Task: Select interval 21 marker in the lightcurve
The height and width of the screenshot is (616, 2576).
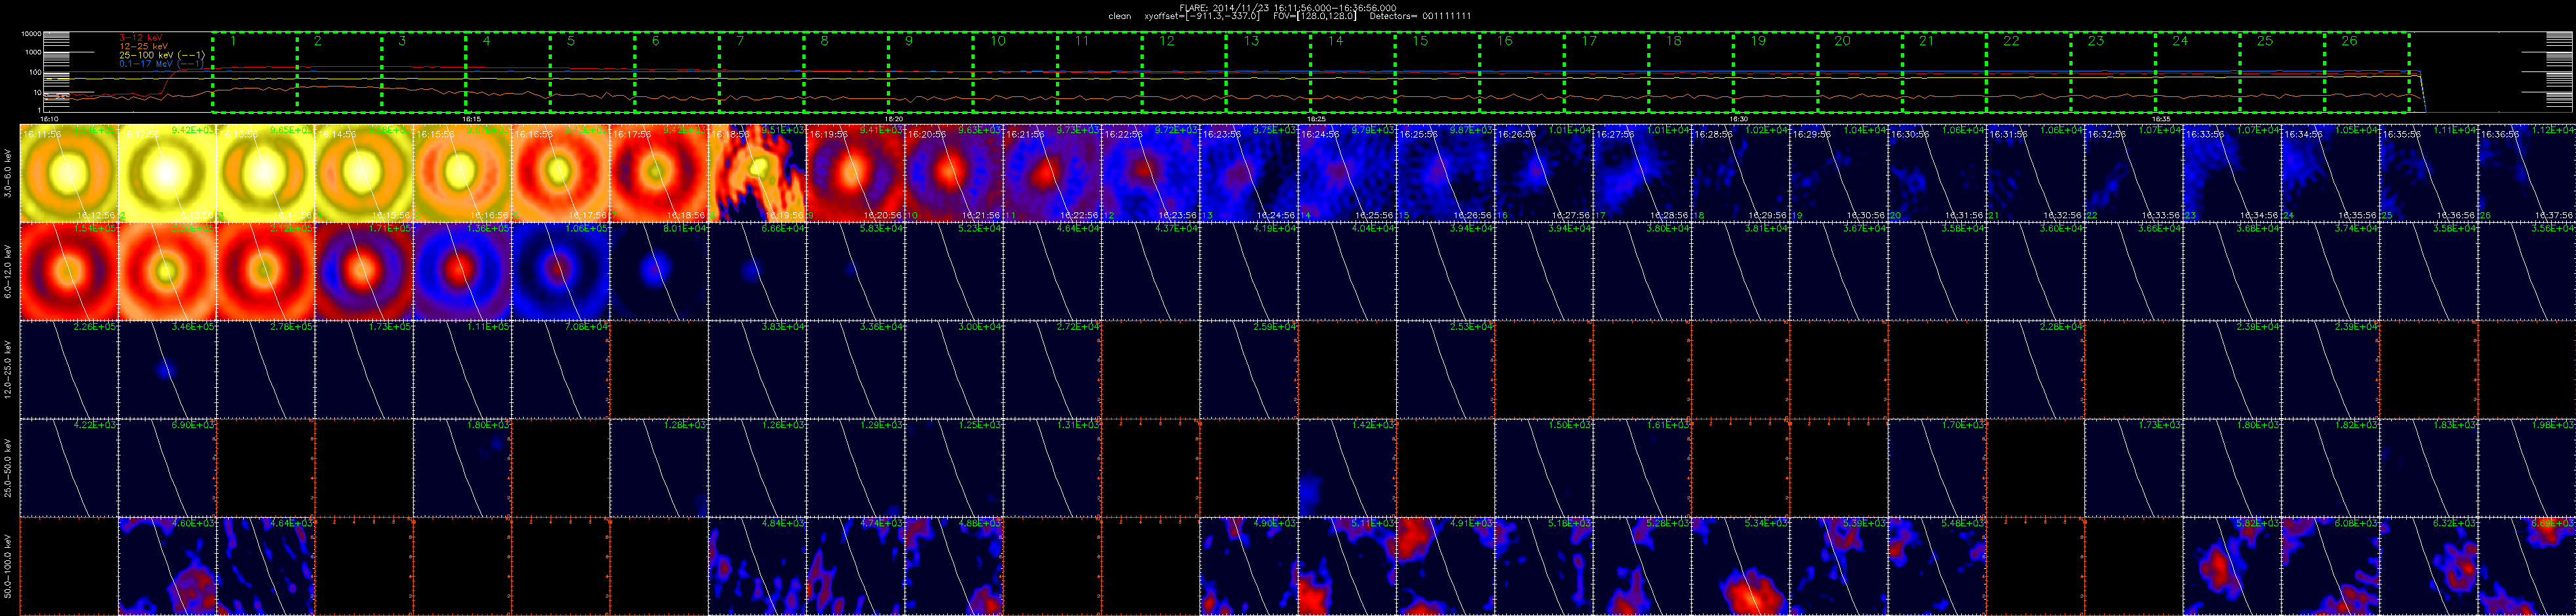Action: click(1927, 41)
